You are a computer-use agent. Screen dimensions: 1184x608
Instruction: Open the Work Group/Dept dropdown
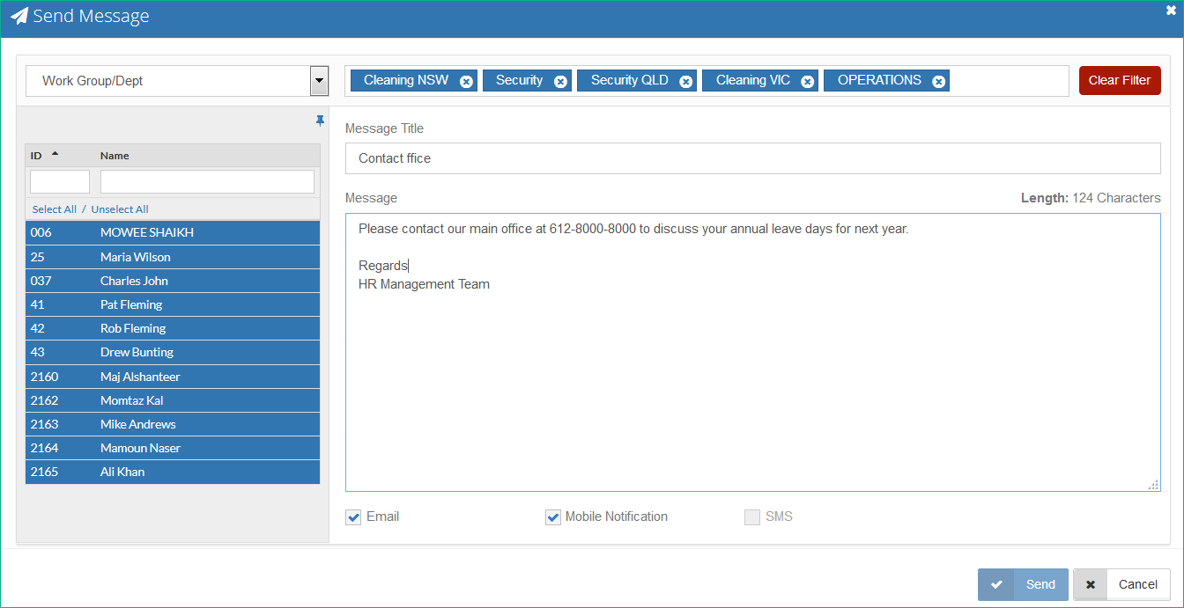point(320,81)
